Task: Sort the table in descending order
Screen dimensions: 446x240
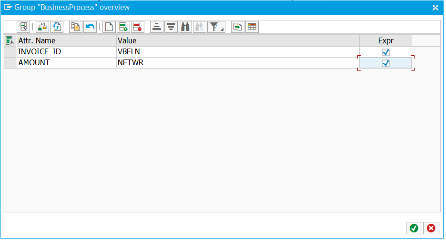Action: pos(171,27)
